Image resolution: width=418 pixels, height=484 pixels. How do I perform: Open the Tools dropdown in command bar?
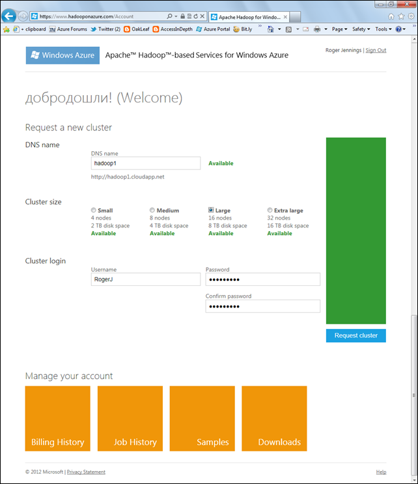coord(383,29)
